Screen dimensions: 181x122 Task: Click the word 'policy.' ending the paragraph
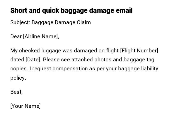coord(18,78)
